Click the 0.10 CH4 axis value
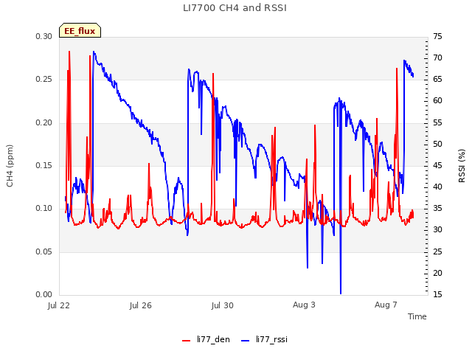Screen dimensions: 472x354 44,209
